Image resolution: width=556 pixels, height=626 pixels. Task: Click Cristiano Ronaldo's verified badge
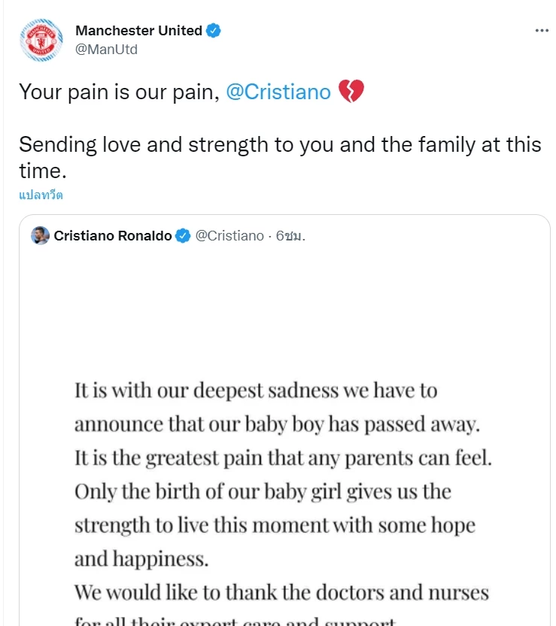pos(181,235)
